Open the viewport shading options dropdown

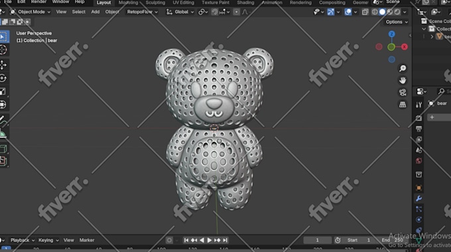tap(405, 12)
